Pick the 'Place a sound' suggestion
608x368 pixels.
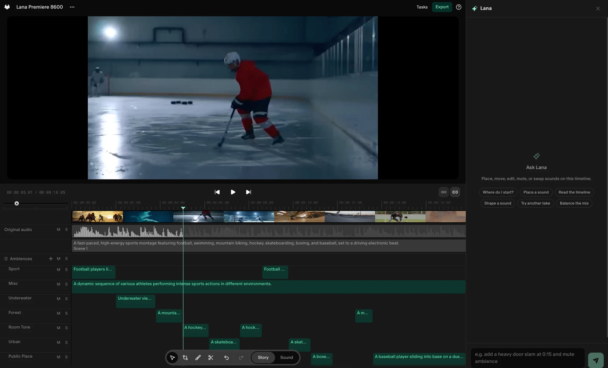click(x=536, y=192)
